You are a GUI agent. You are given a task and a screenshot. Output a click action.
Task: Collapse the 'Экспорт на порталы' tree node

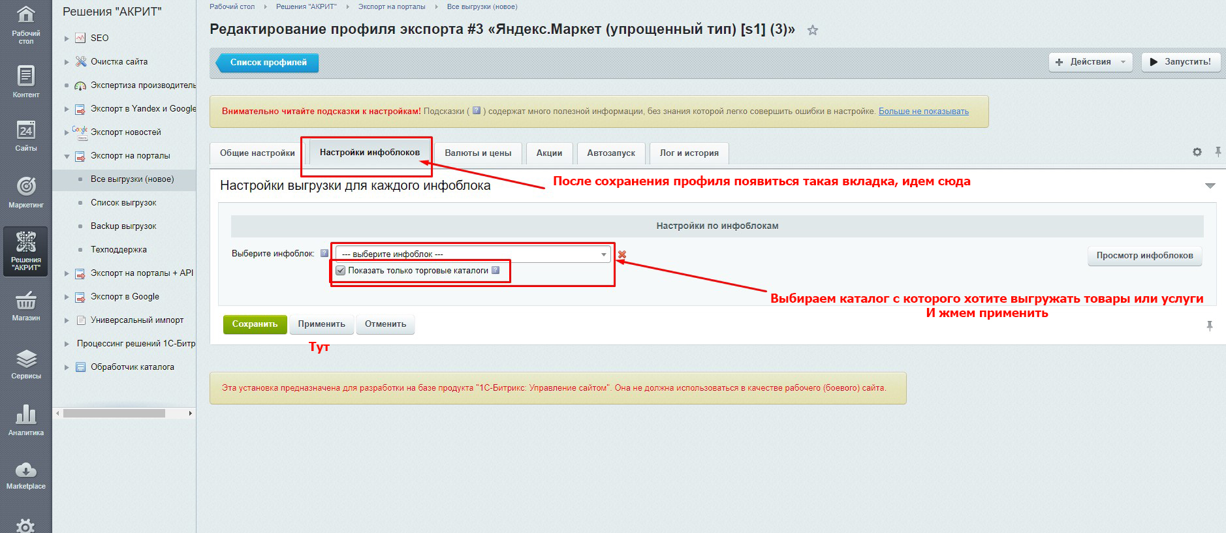(67, 156)
